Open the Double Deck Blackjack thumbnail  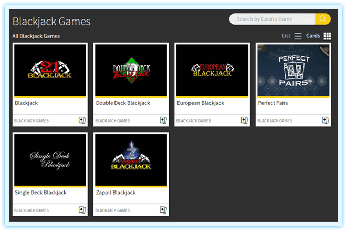tap(131, 71)
